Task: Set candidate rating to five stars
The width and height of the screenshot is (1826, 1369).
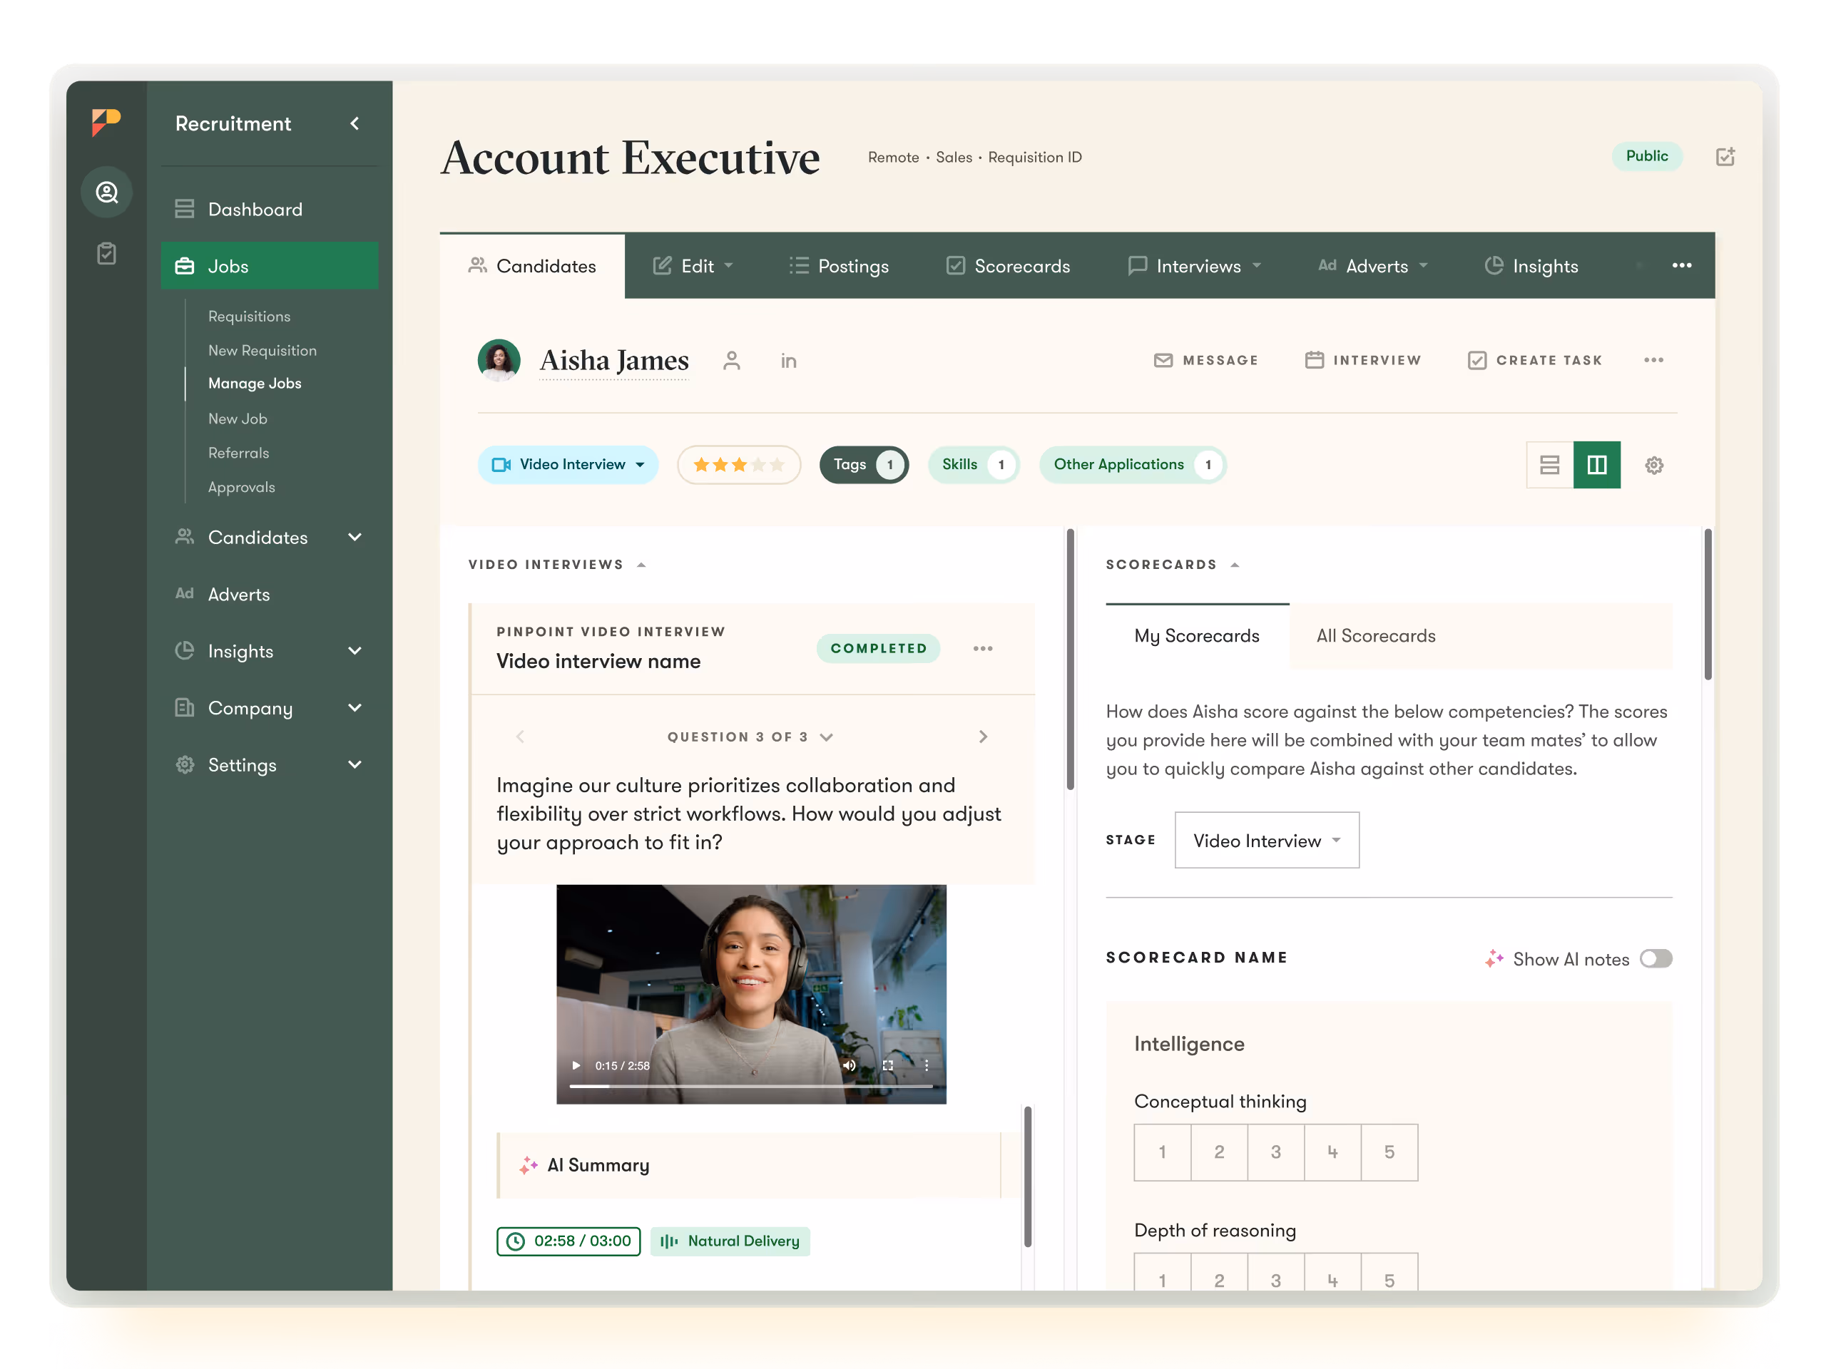Action: (777, 465)
